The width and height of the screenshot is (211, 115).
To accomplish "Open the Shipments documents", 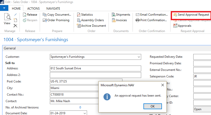I will click(x=121, y=14).
